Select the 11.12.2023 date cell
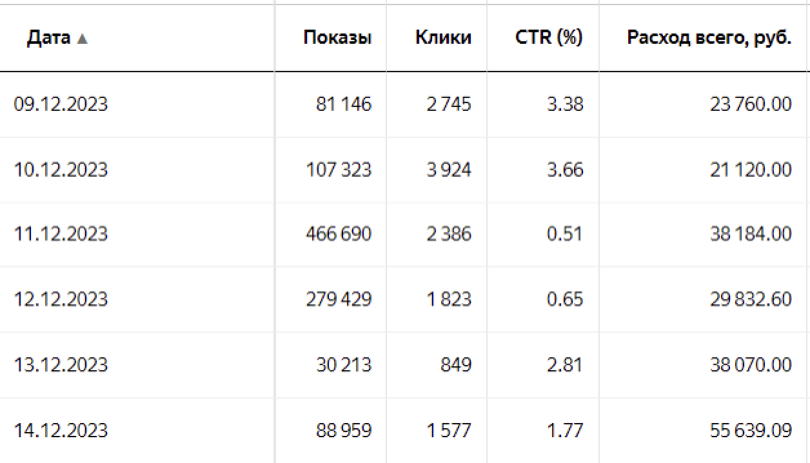 click(x=61, y=233)
